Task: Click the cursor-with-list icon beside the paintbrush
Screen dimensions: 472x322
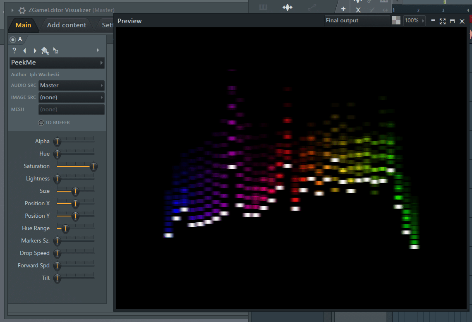Action: (56, 50)
